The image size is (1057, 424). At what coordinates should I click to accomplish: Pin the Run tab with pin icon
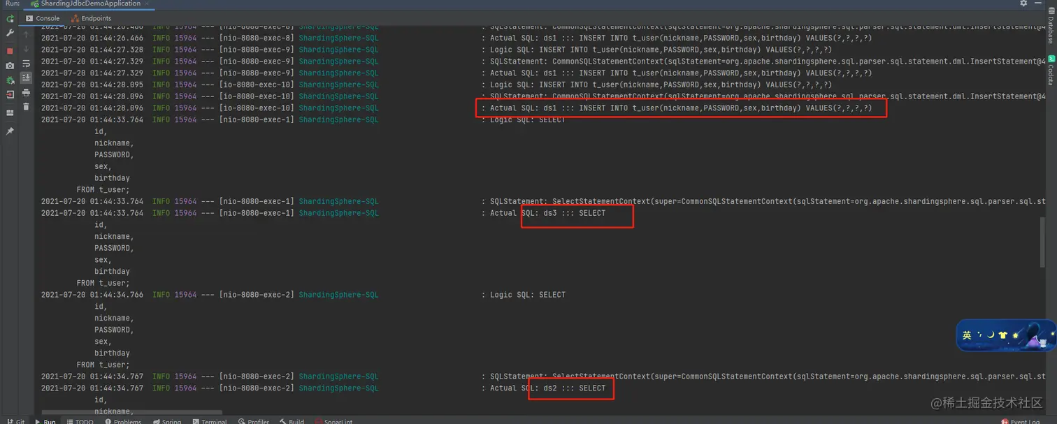point(10,131)
